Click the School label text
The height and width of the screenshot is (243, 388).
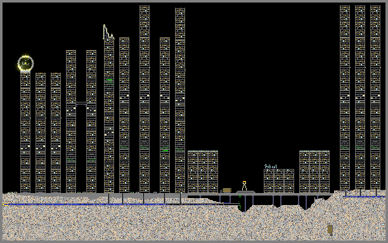click(x=271, y=166)
